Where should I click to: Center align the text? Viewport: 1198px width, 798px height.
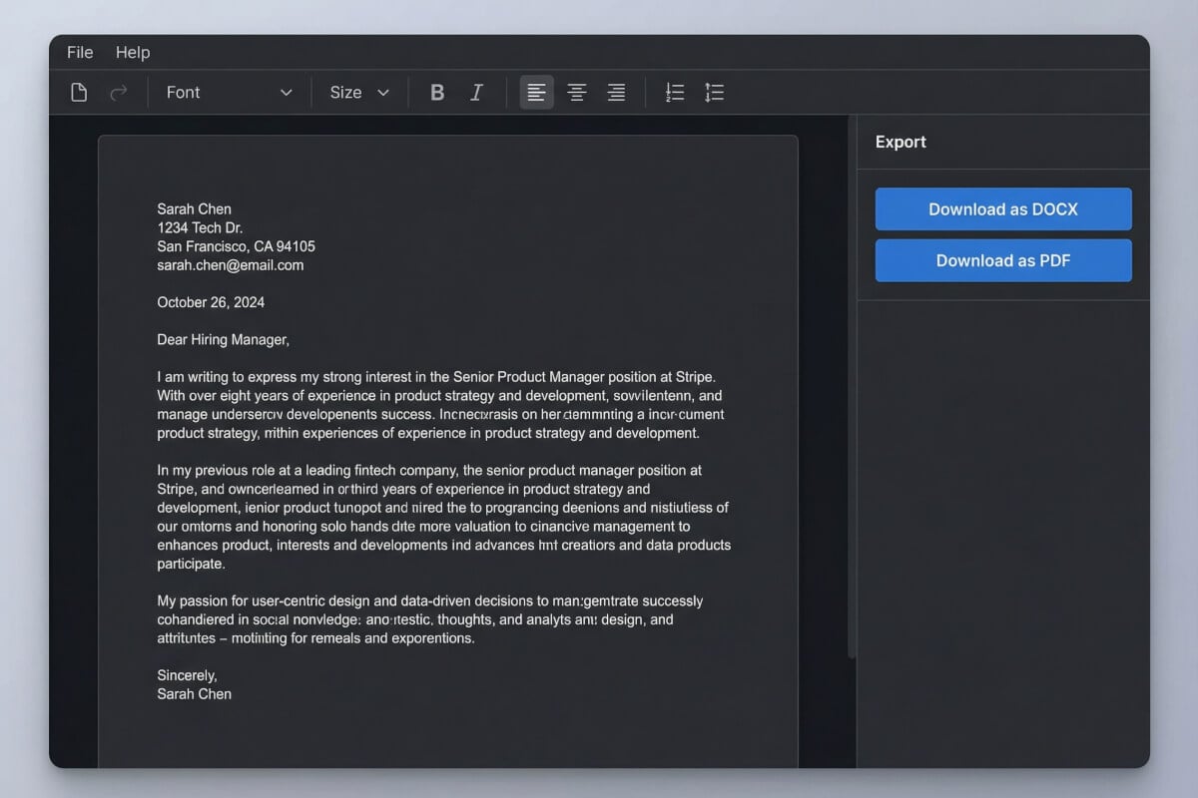(576, 93)
